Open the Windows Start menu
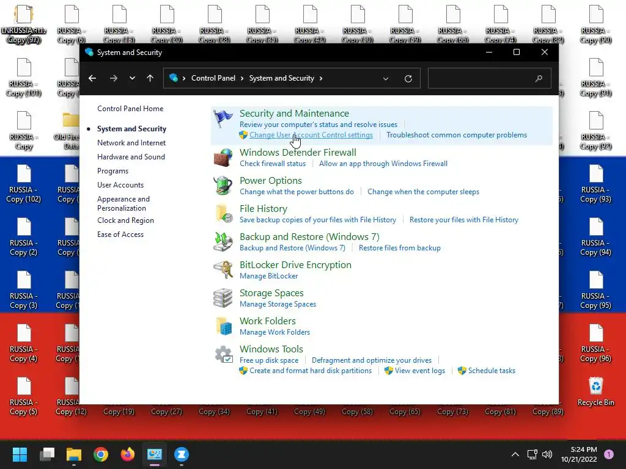 [x=20, y=454]
